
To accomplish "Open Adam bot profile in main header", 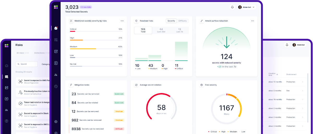I will tap(246, 7).
